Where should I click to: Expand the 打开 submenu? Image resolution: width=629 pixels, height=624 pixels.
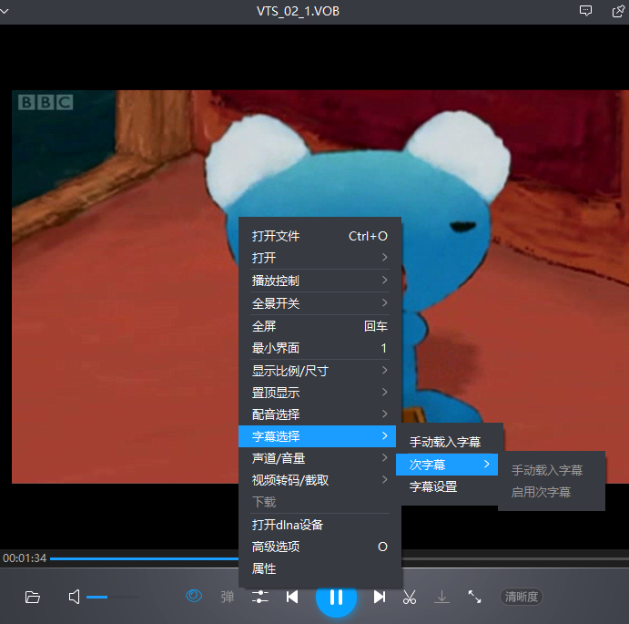point(320,258)
